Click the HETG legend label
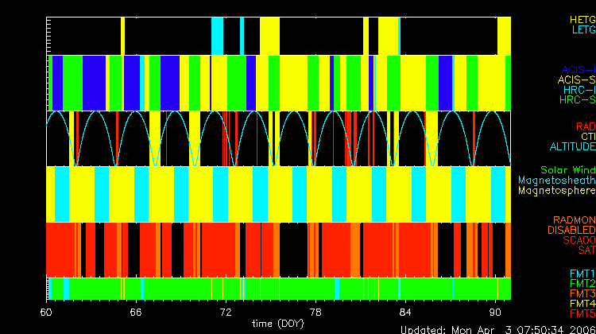The image size is (596, 334). 582,19
